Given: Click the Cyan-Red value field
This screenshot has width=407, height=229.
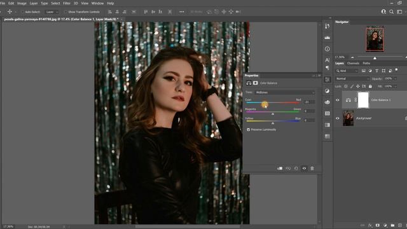Looking at the screenshot, I should point(309,102).
